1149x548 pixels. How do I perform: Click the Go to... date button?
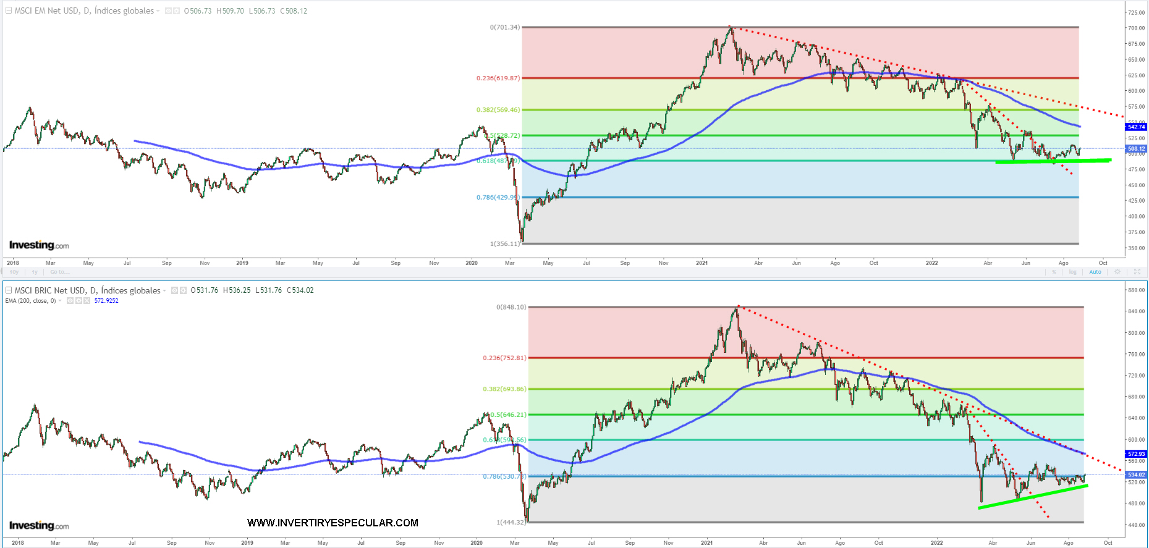pyautogui.click(x=59, y=272)
